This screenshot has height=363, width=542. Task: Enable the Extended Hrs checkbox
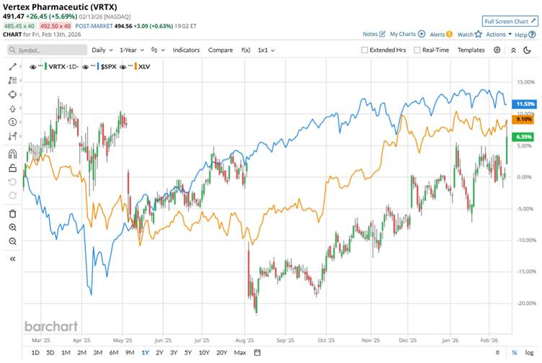pyautogui.click(x=364, y=50)
